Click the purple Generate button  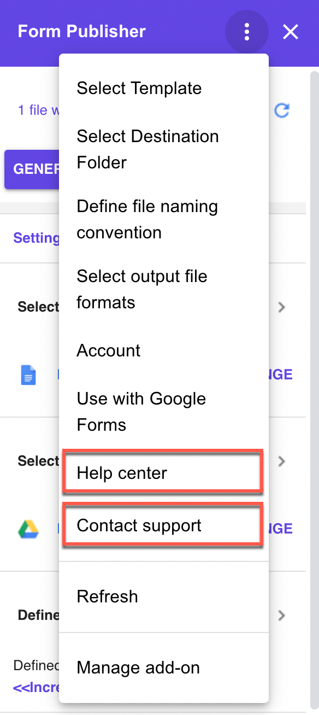(x=32, y=169)
